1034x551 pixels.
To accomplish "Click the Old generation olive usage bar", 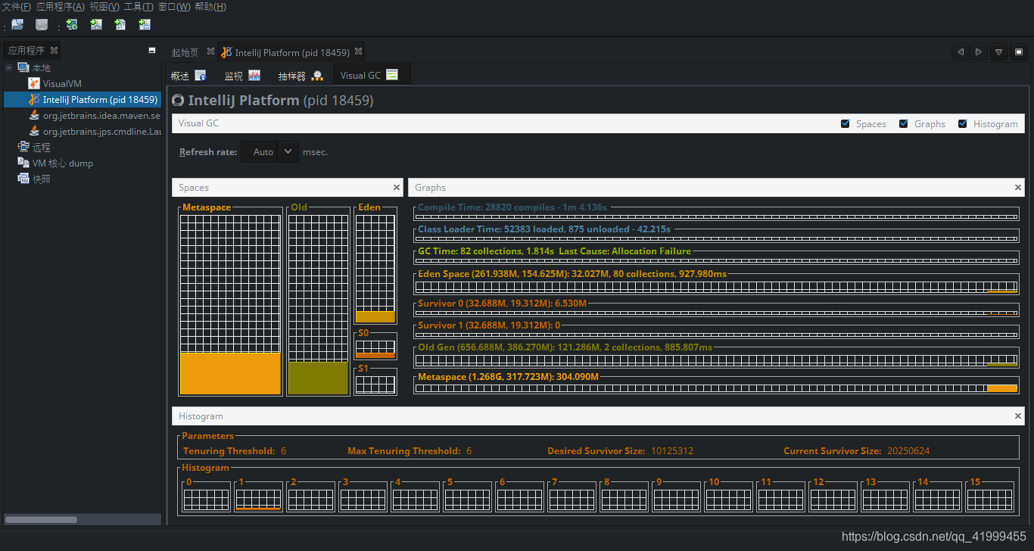I will tap(318, 378).
